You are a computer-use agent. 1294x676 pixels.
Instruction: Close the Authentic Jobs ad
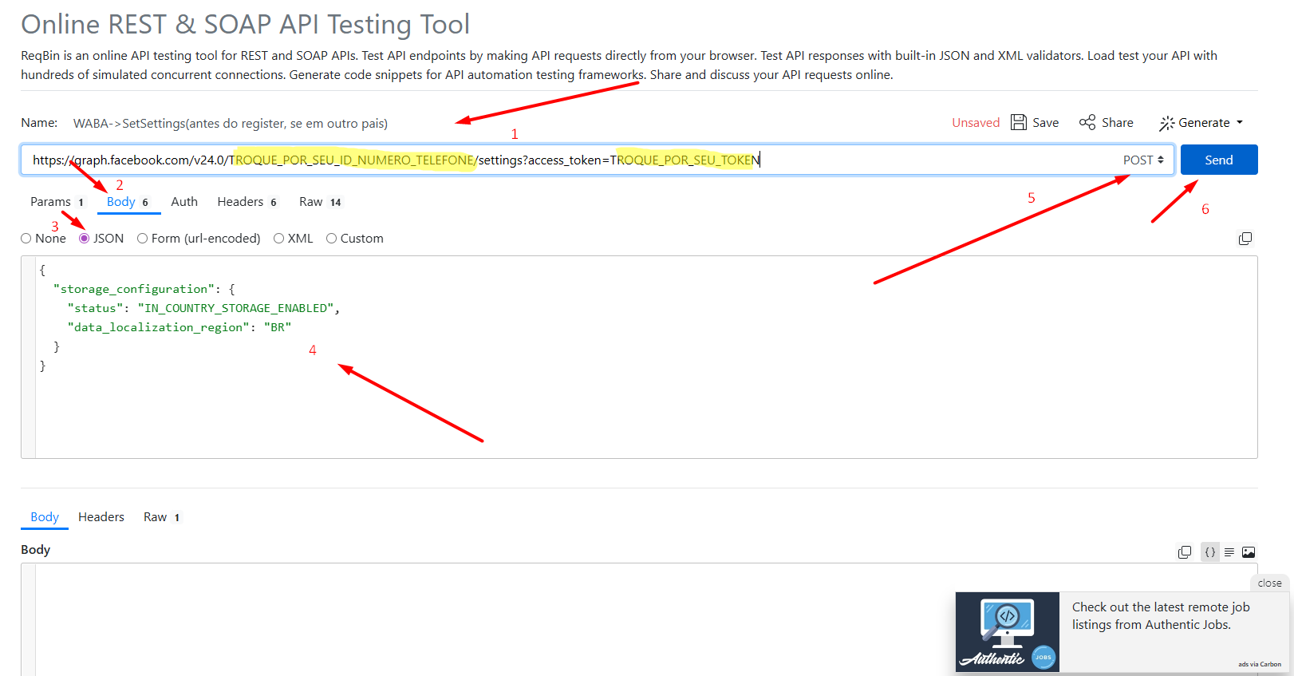[1269, 583]
